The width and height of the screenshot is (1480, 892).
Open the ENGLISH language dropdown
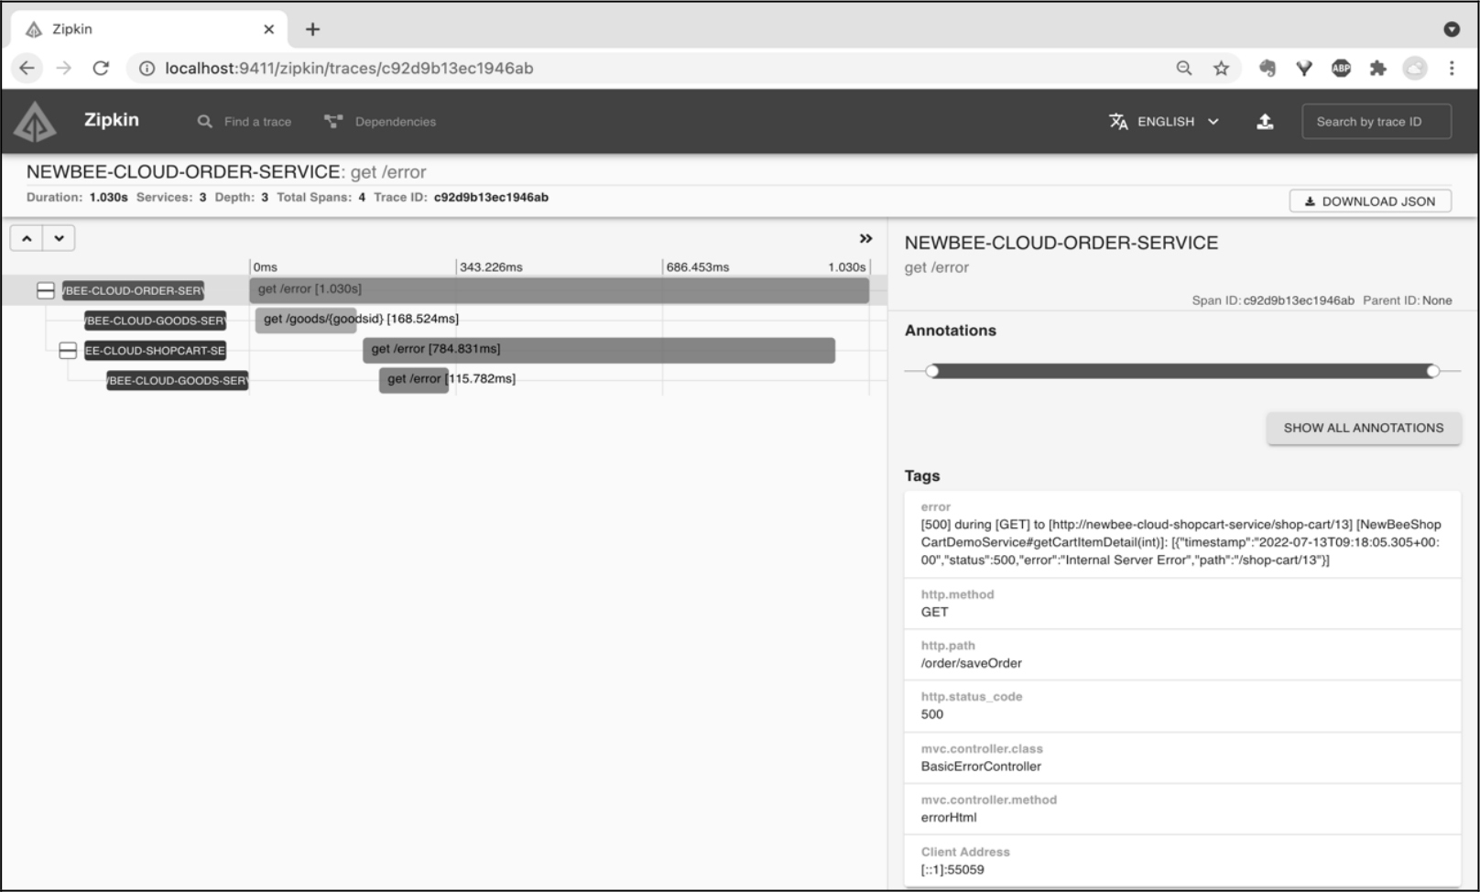point(1164,122)
